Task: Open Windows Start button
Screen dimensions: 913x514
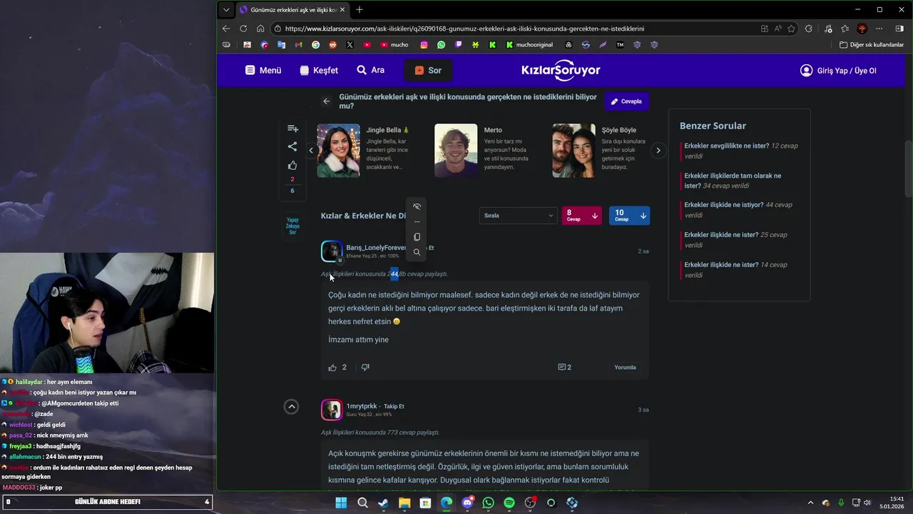Action: click(x=341, y=503)
